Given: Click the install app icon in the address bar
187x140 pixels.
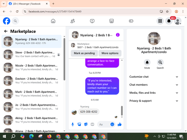Looking at the screenshot, I should [161, 12].
